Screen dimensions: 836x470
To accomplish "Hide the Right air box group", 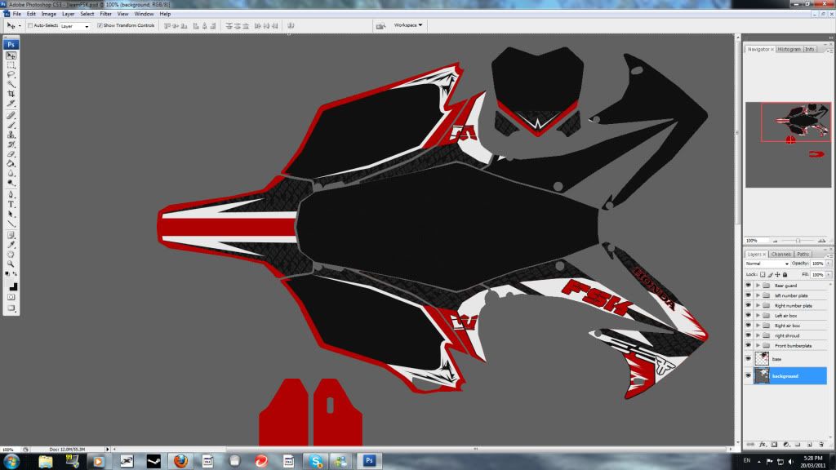I will (748, 326).
